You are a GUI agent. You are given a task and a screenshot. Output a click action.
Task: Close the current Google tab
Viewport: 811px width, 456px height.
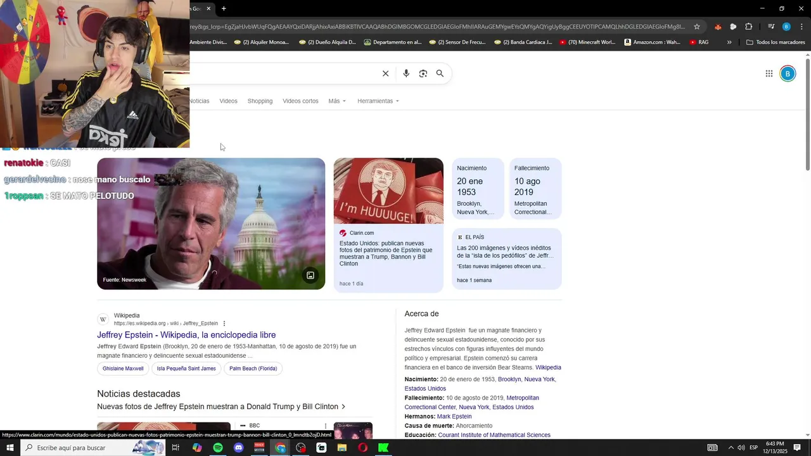(x=208, y=8)
